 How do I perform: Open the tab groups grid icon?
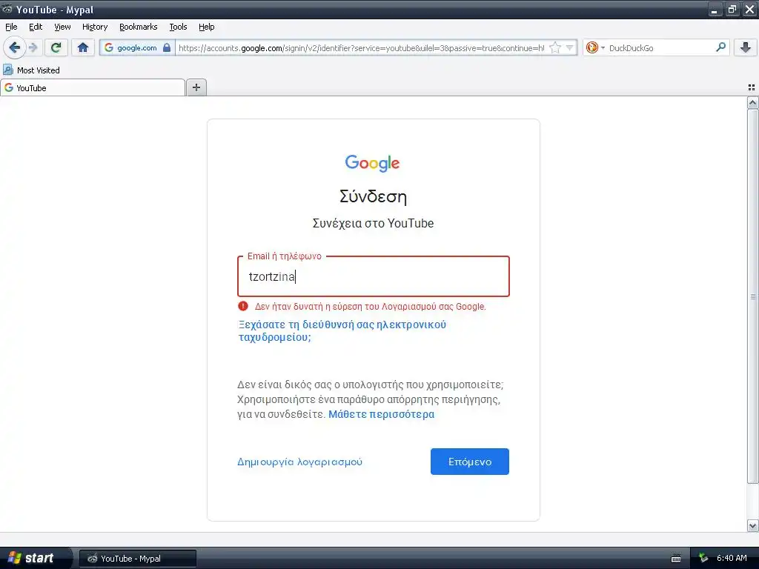[752, 87]
